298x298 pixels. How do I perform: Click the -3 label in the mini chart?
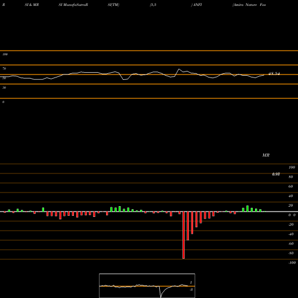pos(191,290)
